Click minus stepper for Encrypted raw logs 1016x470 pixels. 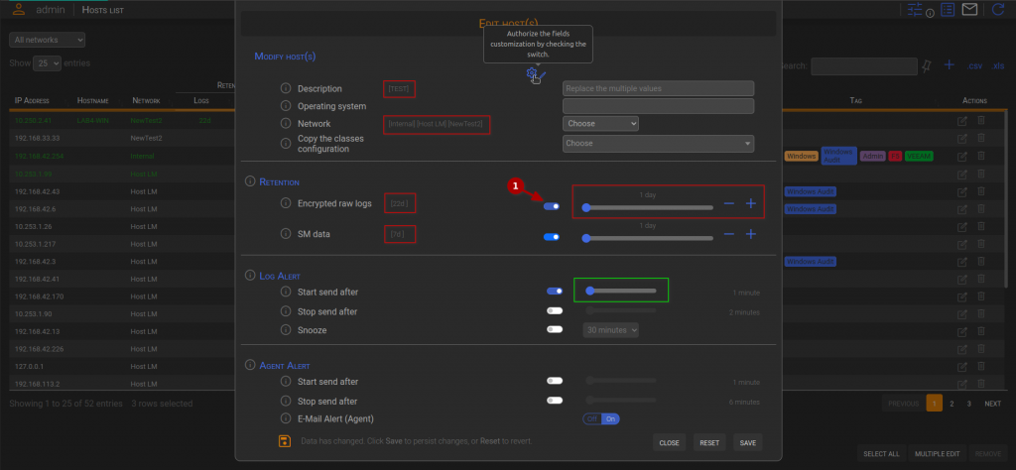click(729, 203)
